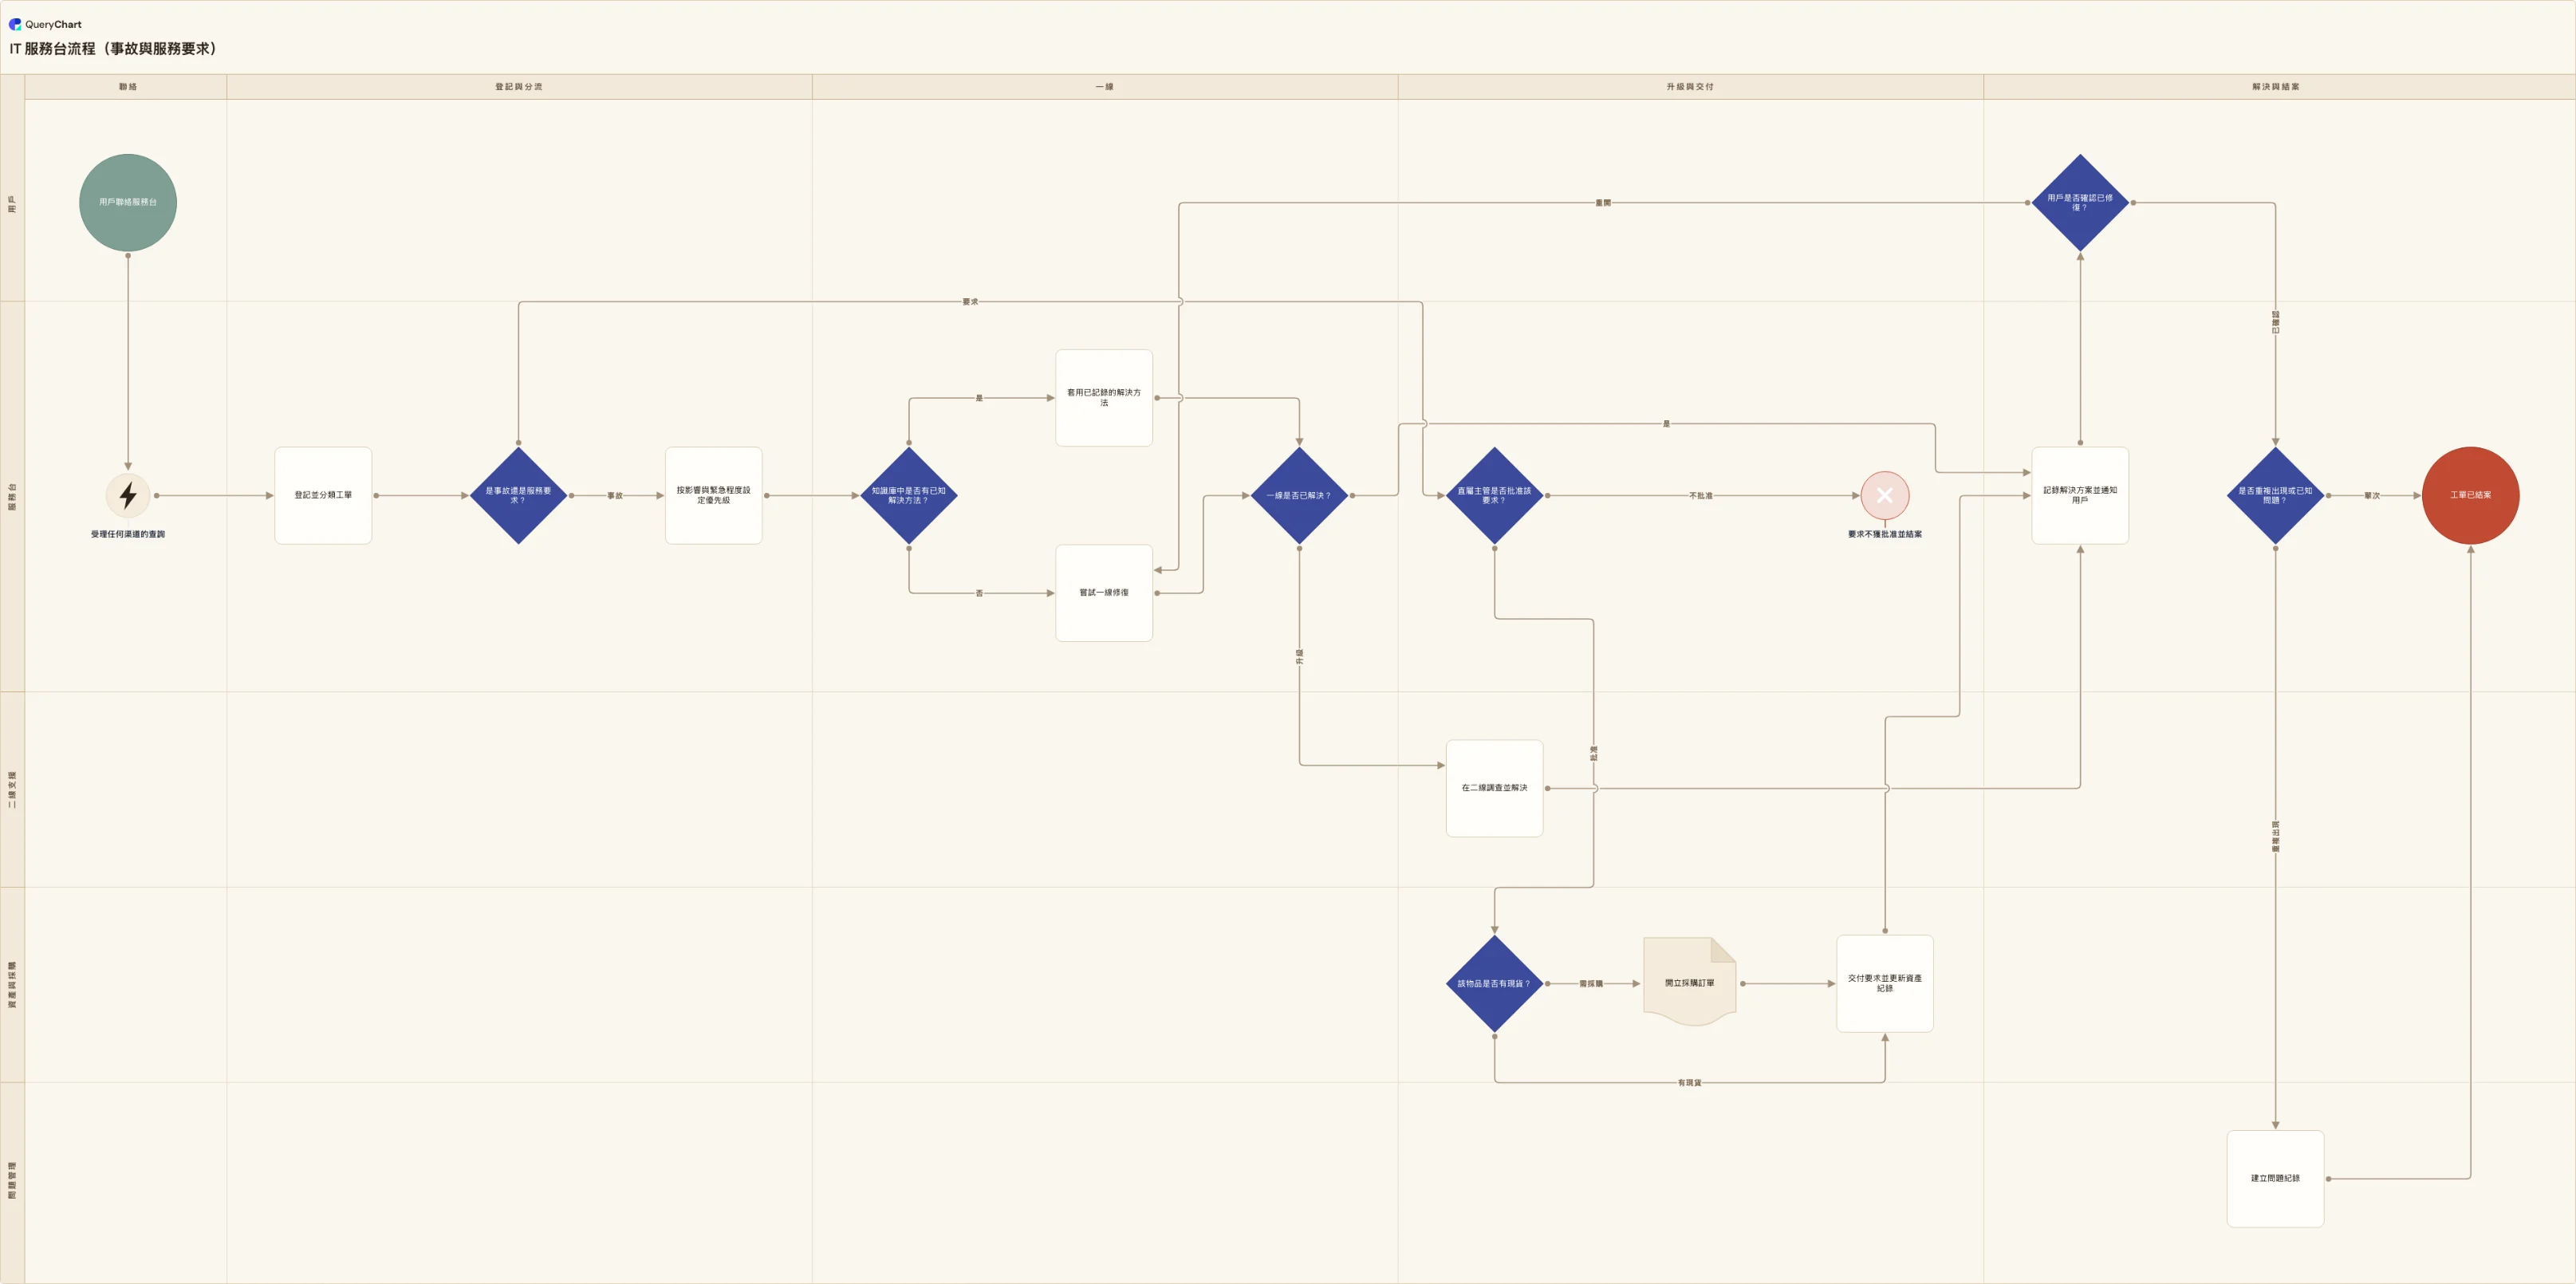The height and width of the screenshot is (1284, 2576).
Task: Select the 開立採購訂單 document shape
Action: coord(1689,982)
